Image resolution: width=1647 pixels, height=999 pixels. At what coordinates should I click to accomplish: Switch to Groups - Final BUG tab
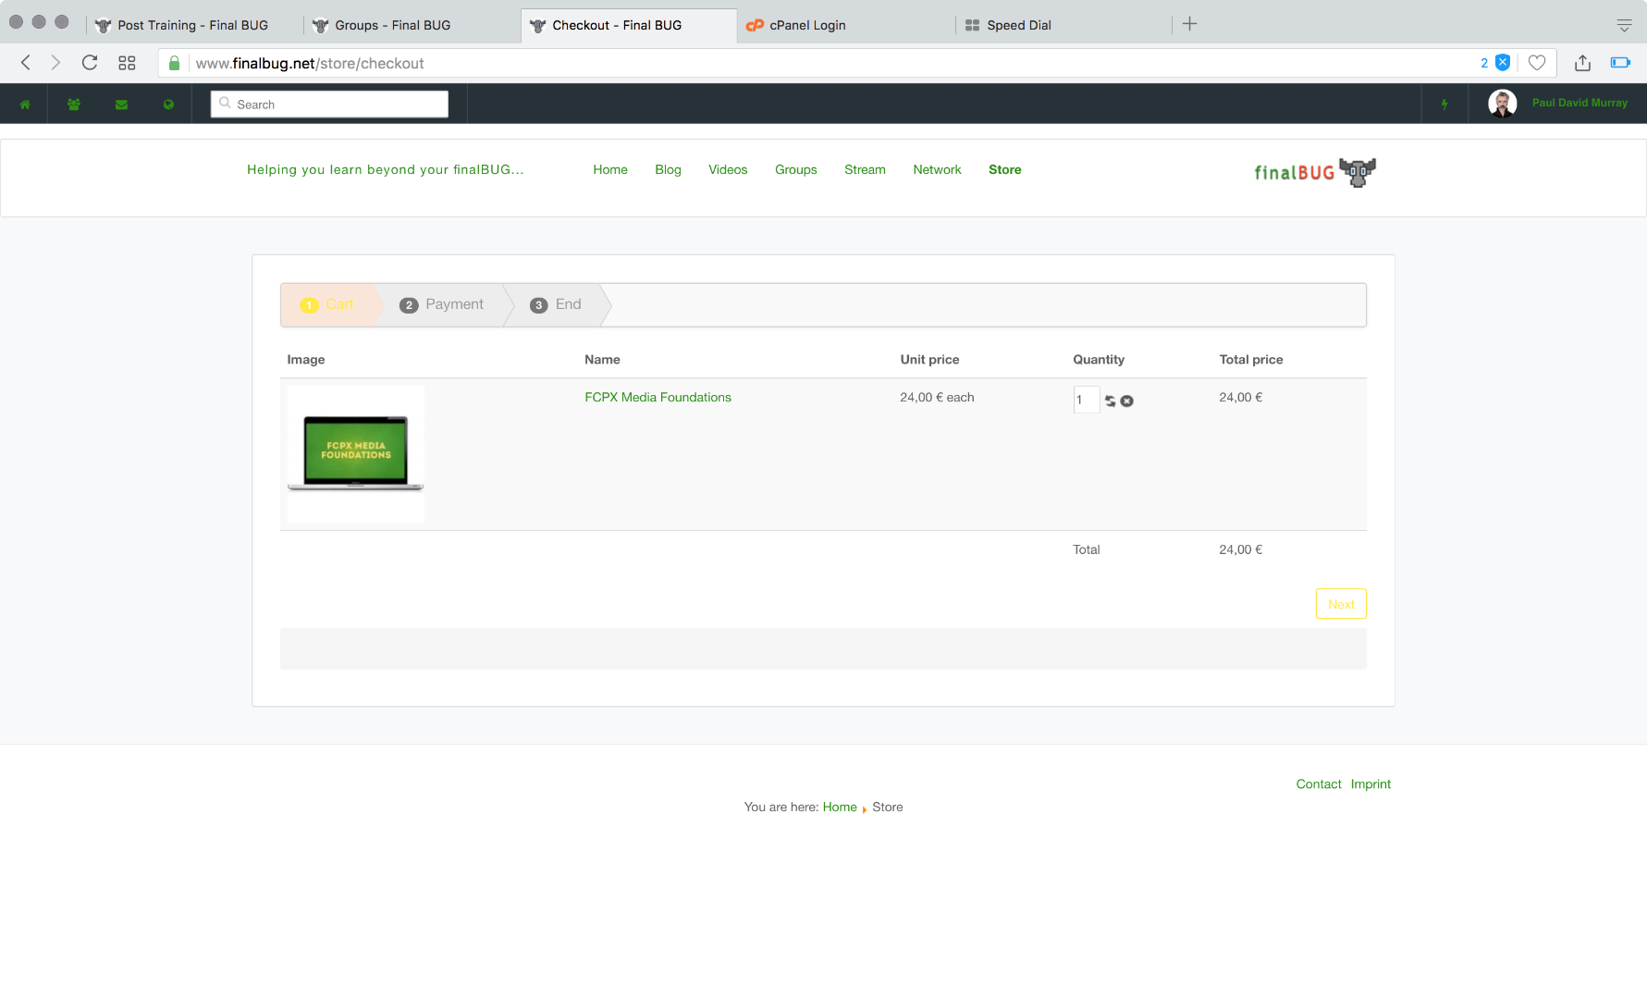click(x=393, y=25)
